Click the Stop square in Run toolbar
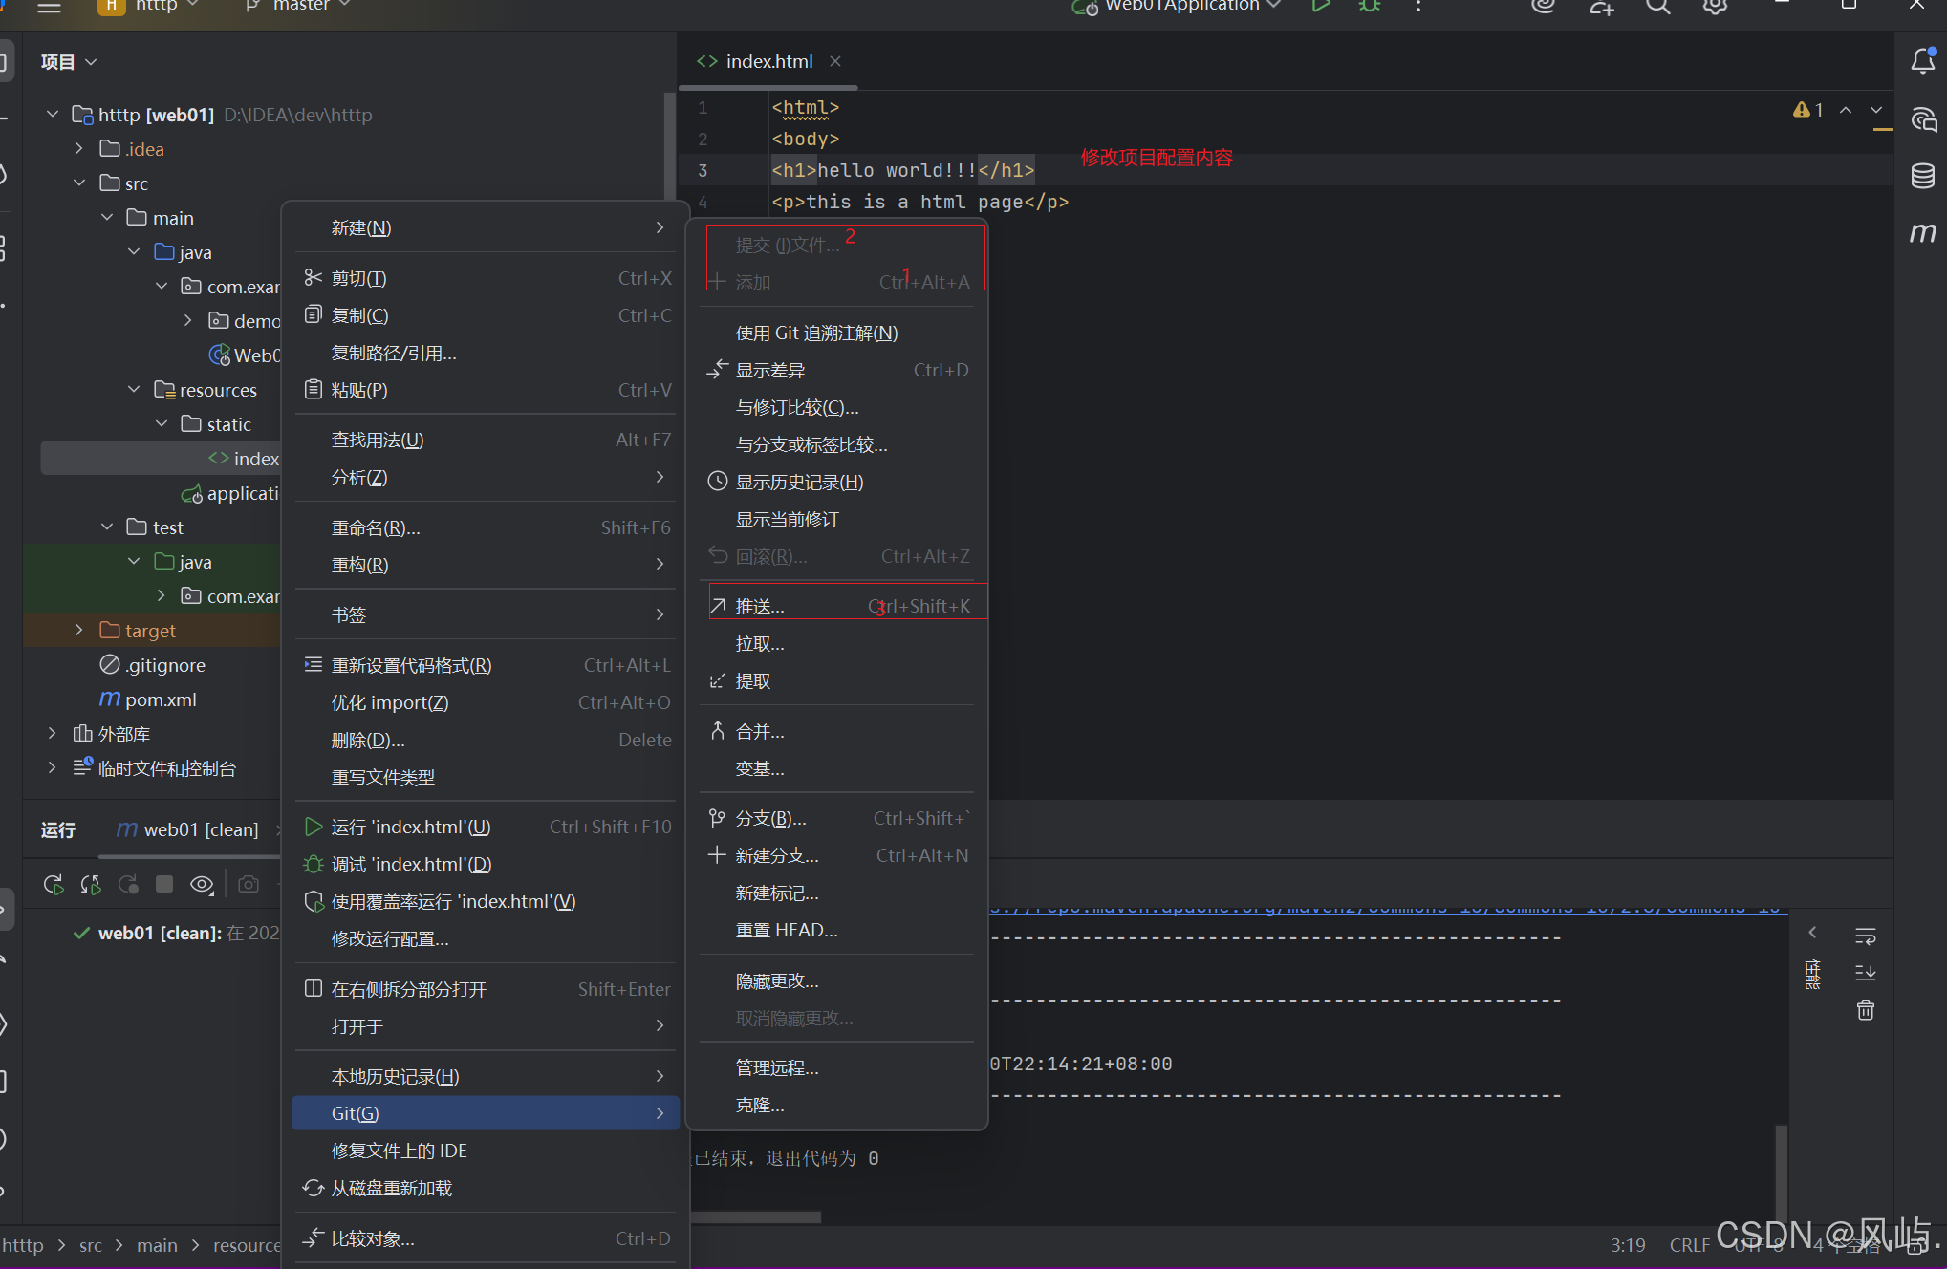The height and width of the screenshot is (1269, 1947). [x=164, y=884]
